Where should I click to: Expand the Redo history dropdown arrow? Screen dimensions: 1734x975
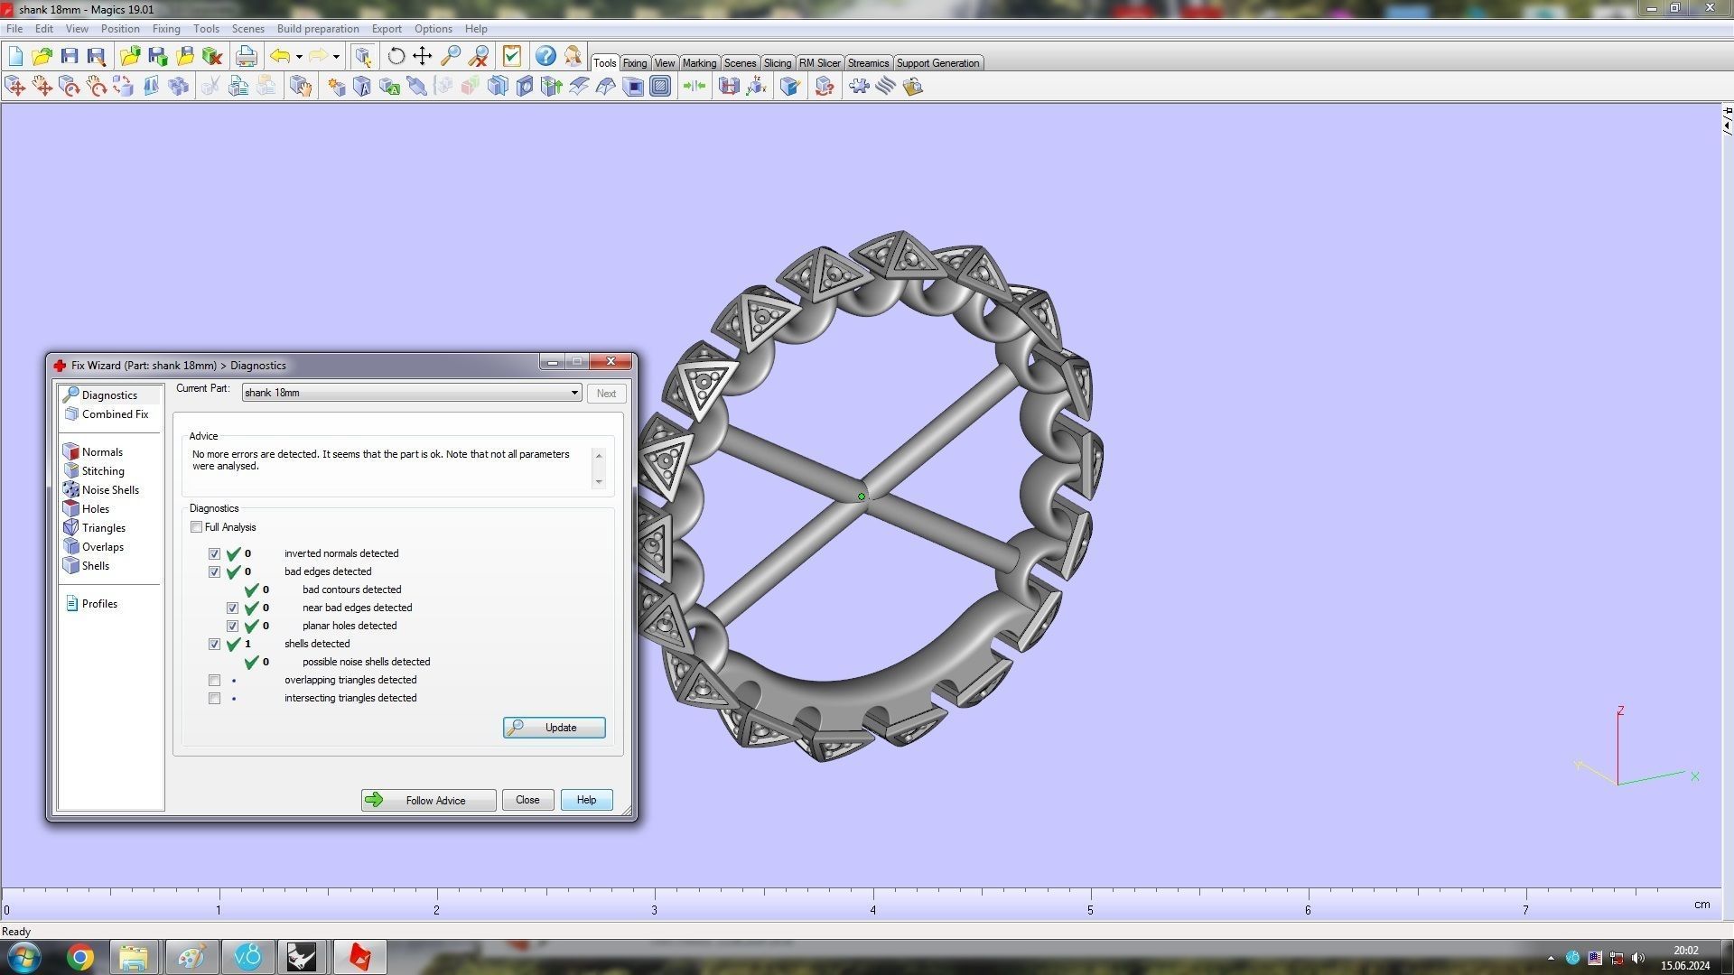(x=336, y=57)
